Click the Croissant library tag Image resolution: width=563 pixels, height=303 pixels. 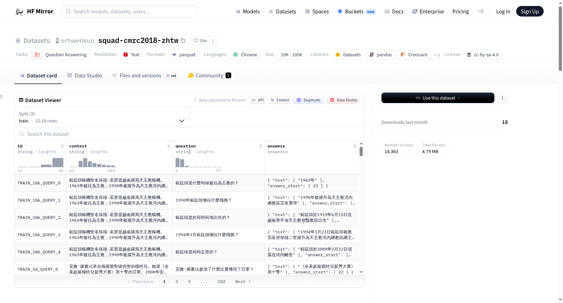click(x=414, y=55)
